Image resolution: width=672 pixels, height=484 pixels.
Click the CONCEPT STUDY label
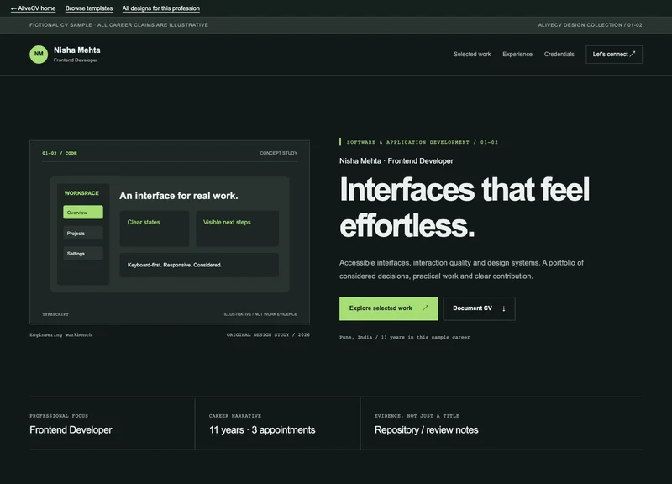point(278,153)
